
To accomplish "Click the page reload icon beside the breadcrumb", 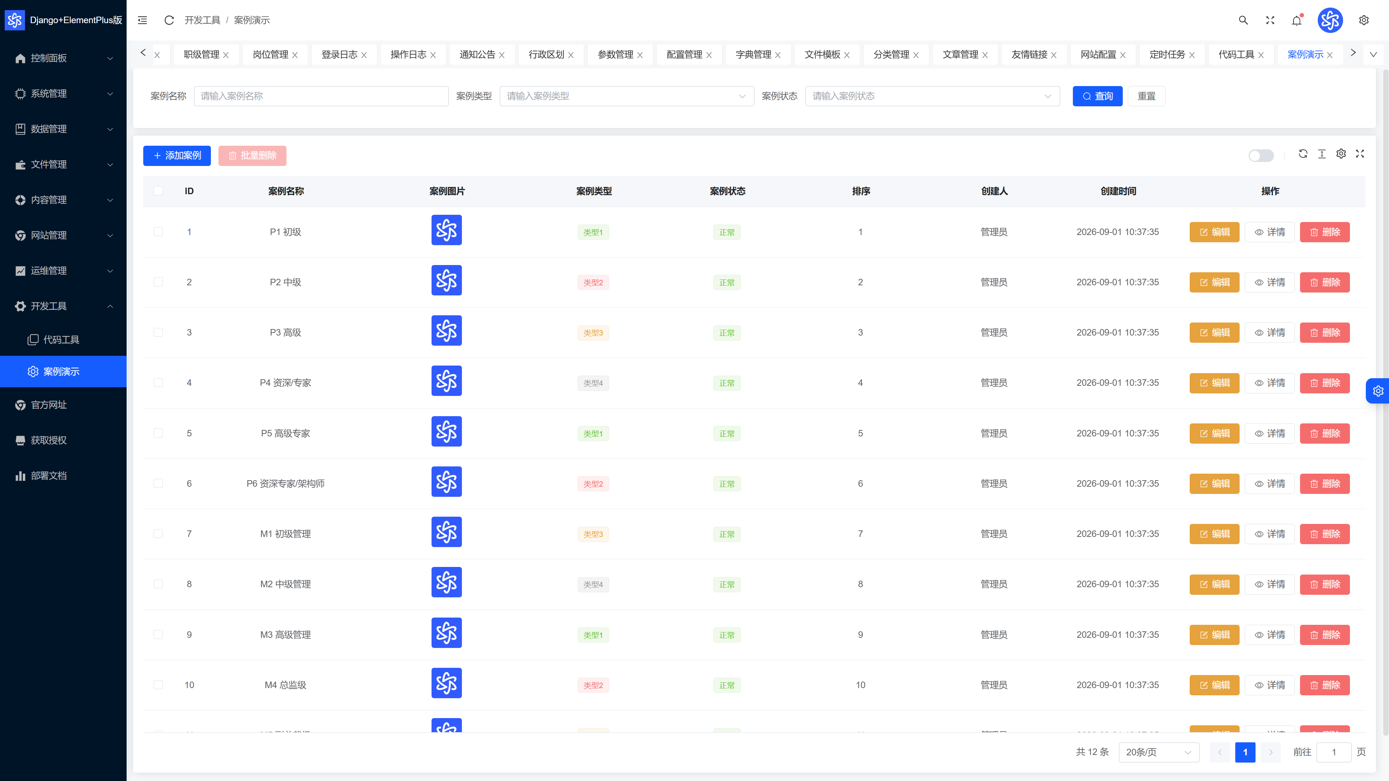I will tap(169, 20).
